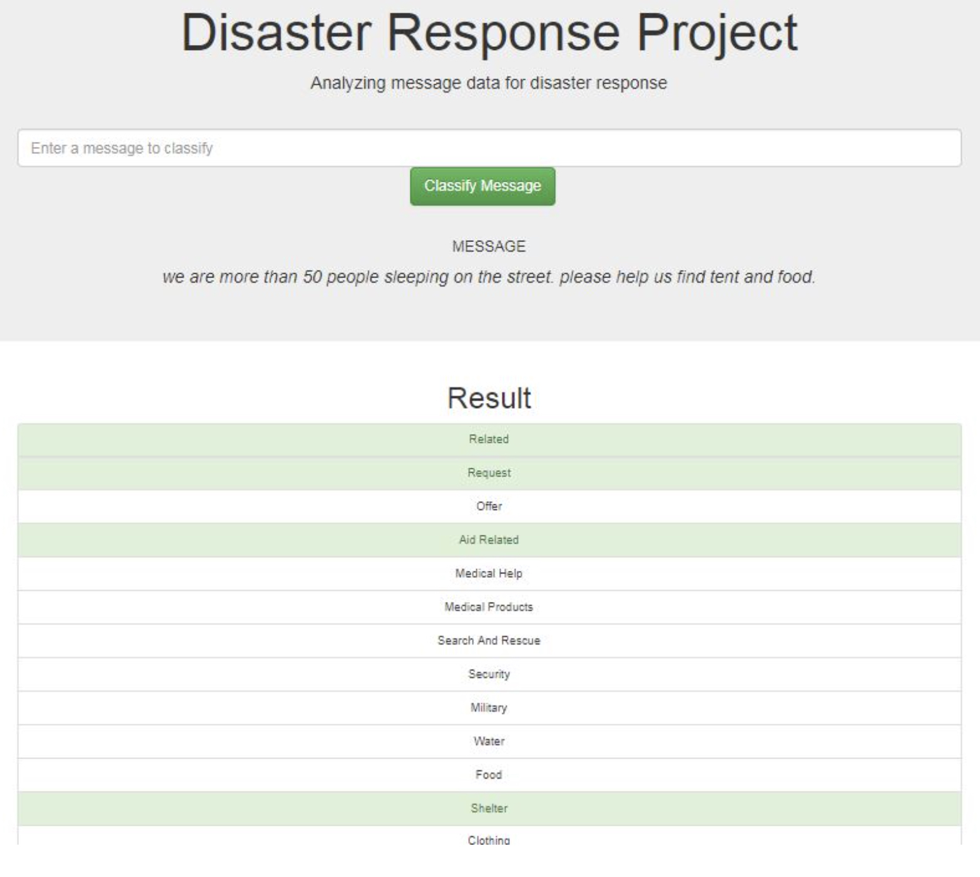Click the Medical Products category row
Image resolution: width=980 pixels, height=877 pixels.
(489, 607)
